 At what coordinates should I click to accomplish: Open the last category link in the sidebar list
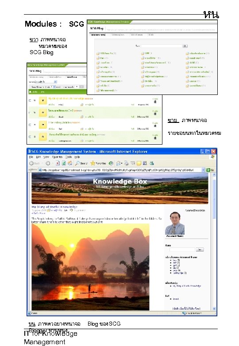coord(180,273)
